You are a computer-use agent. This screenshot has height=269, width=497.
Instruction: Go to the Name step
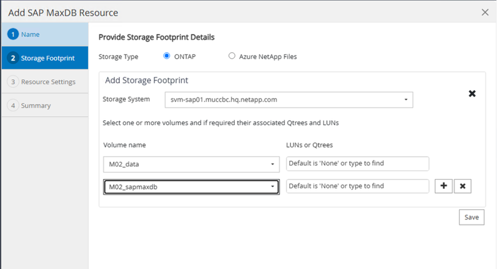[x=30, y=35]
